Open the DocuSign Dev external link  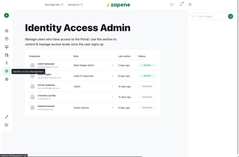(54, 5)
